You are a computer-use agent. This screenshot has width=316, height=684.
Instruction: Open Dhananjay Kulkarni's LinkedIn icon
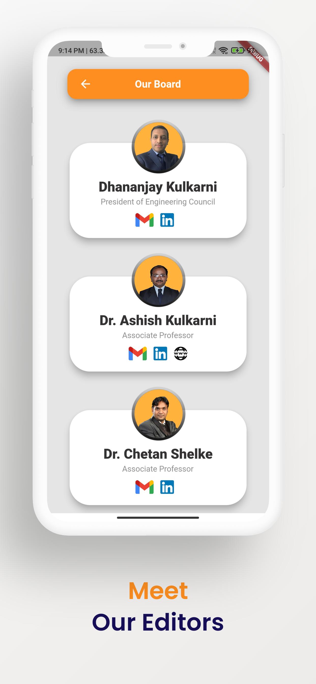click(x=167, y=220)
